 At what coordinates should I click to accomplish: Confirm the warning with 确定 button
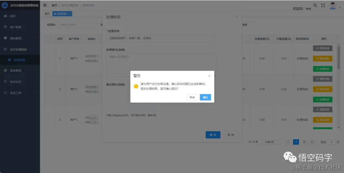pyautogui.click(x=205, y=97)
